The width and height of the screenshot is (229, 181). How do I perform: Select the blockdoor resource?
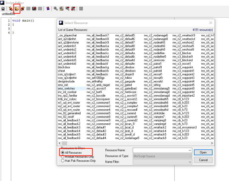coord(64,67)
